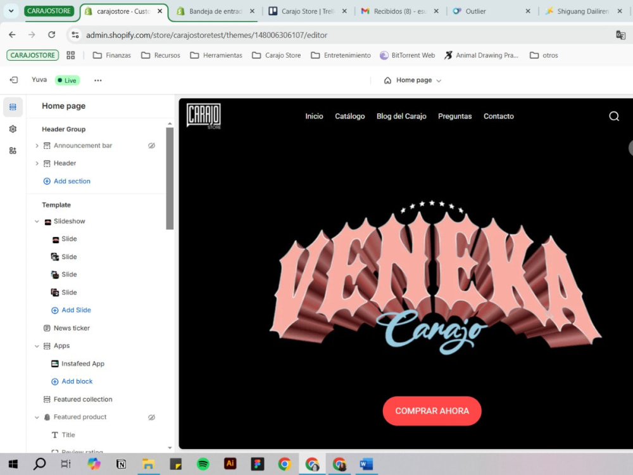Open the Spotify taskbar icon
633x475 pixels.
203,464
